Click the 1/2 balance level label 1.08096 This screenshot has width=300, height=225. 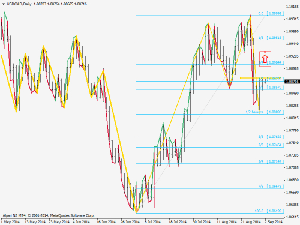coord(265,112)
